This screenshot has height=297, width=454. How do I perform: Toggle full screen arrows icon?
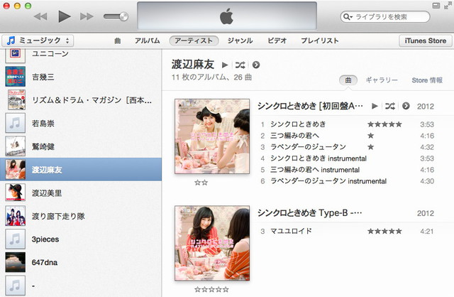(x=448, y=5)
